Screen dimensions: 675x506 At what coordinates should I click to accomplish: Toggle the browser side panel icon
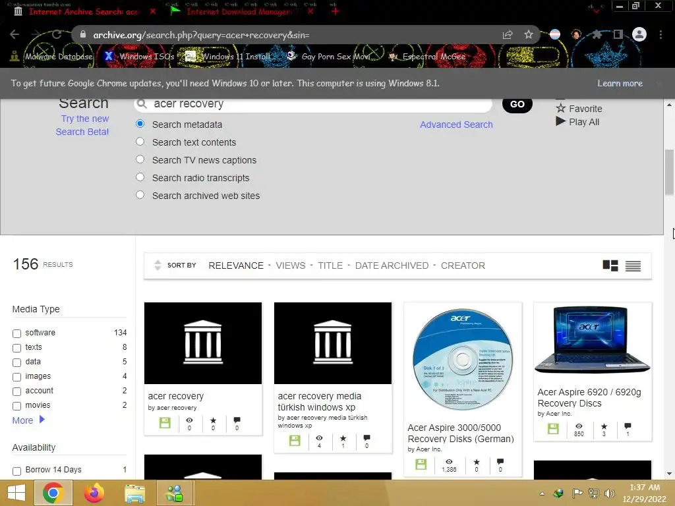[x=618, y=34]
